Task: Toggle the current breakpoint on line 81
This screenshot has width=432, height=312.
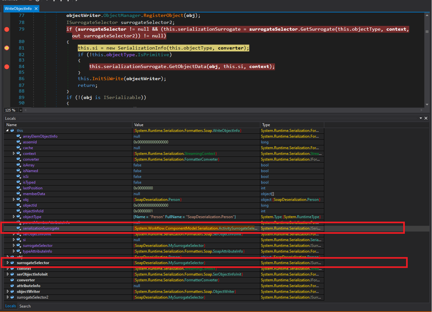Action: click(x=7, y=48)
